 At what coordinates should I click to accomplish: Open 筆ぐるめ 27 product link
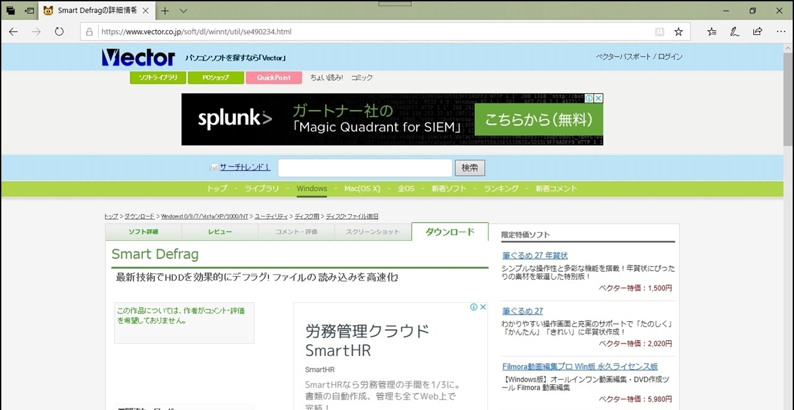522,311
